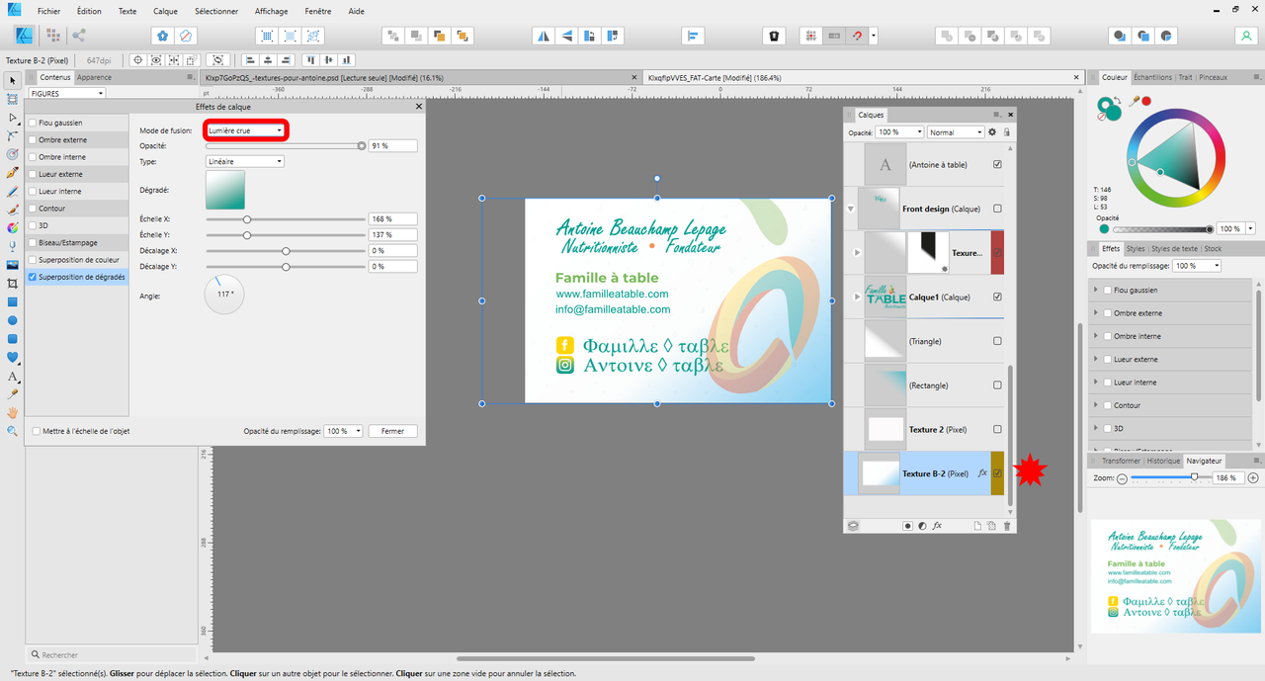This screenshot has width=1265, height=681.
Task: Disable Superposition de dégradés effect
Action: tap(34, 278)
